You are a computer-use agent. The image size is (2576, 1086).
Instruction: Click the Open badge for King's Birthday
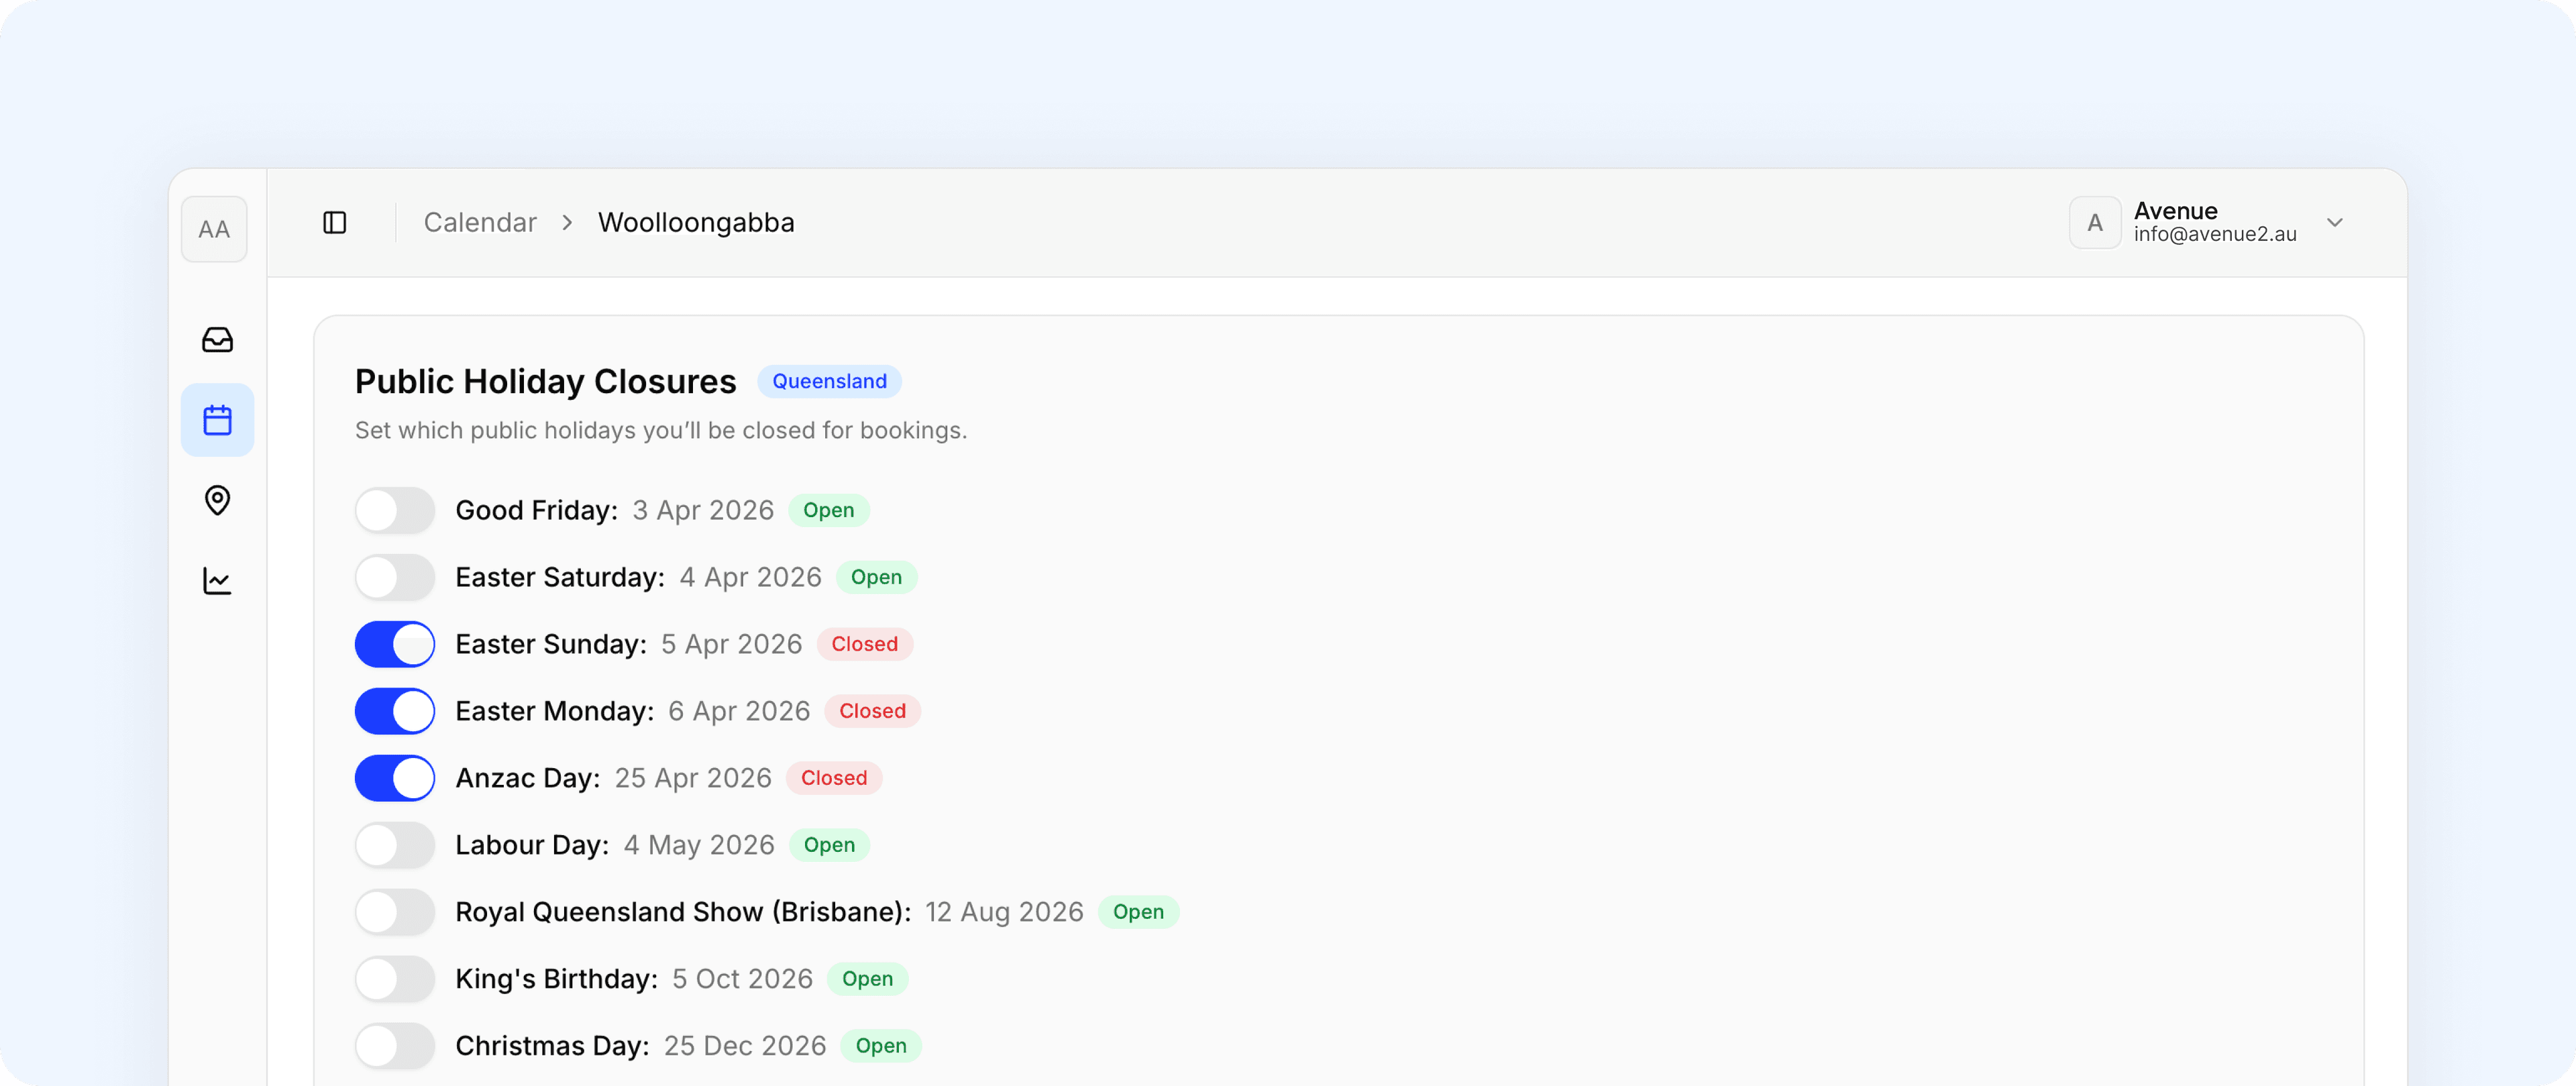pyautogui.click(x=868, y=979)
